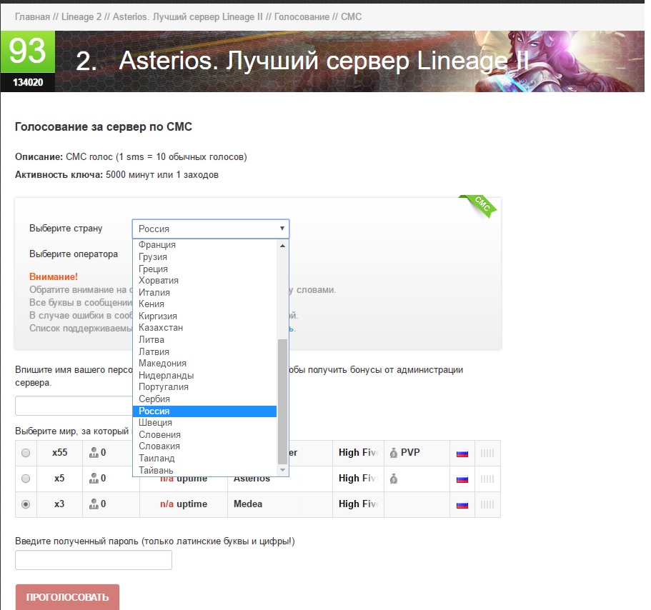Select Тайвань option

click(204, 470)
